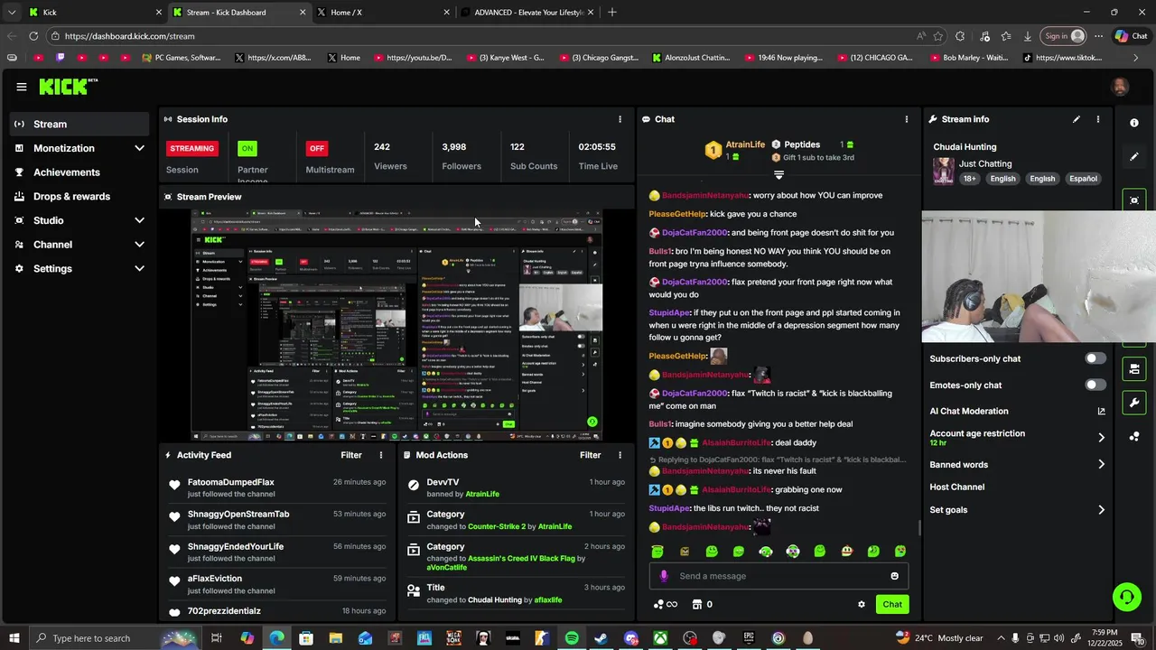Open Steam from the Windows taskbar
Screen dimensions: 1156x650
click(x=601, y=638)
